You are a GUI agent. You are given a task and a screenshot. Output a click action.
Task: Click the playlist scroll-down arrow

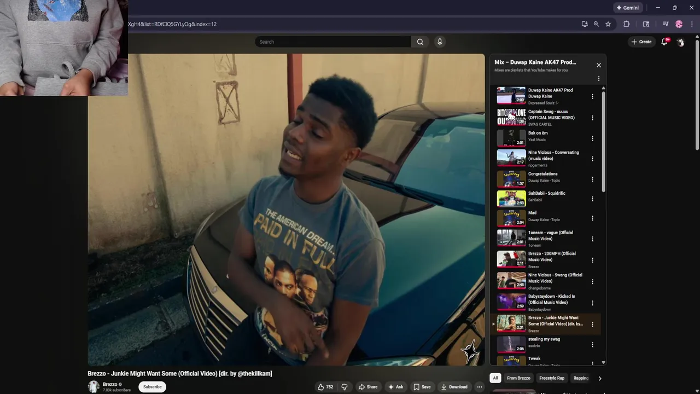pyautogui.click(x=604, y=363)
